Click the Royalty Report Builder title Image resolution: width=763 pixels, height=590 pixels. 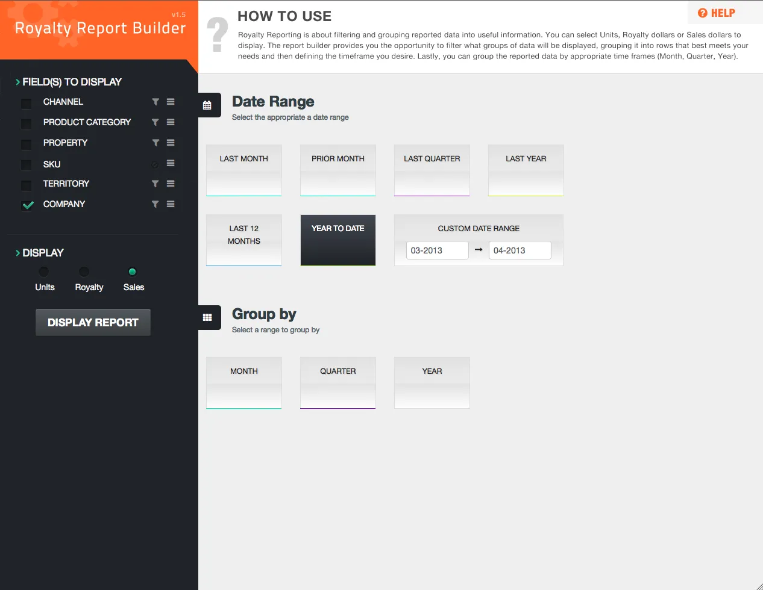100,28
